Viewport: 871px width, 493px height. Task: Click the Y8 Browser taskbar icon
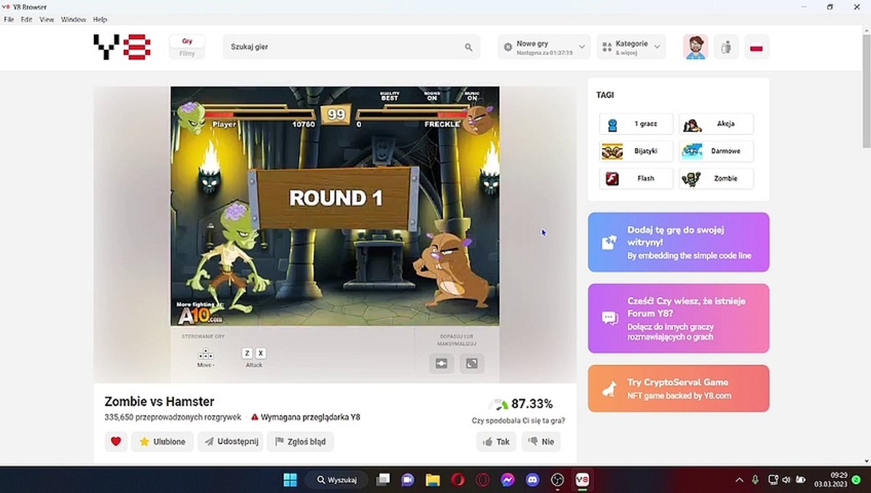pyautogui.click(x=582, y=479)
